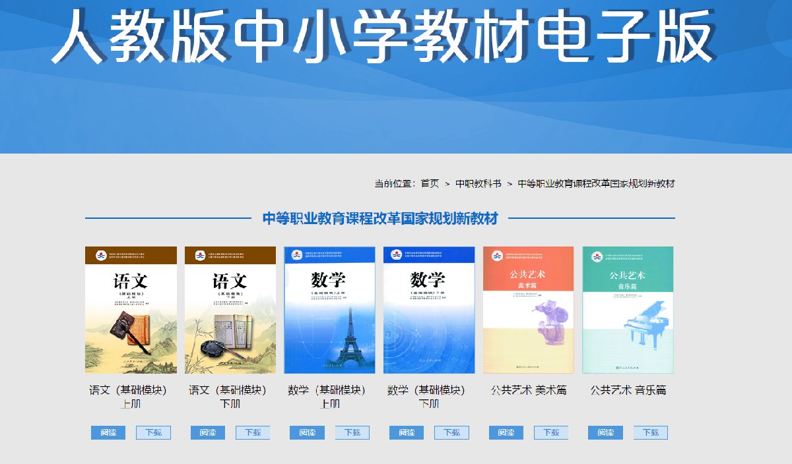
Task: Open 语文 基础模块 上册 book cover
Action: click(131, 310)
